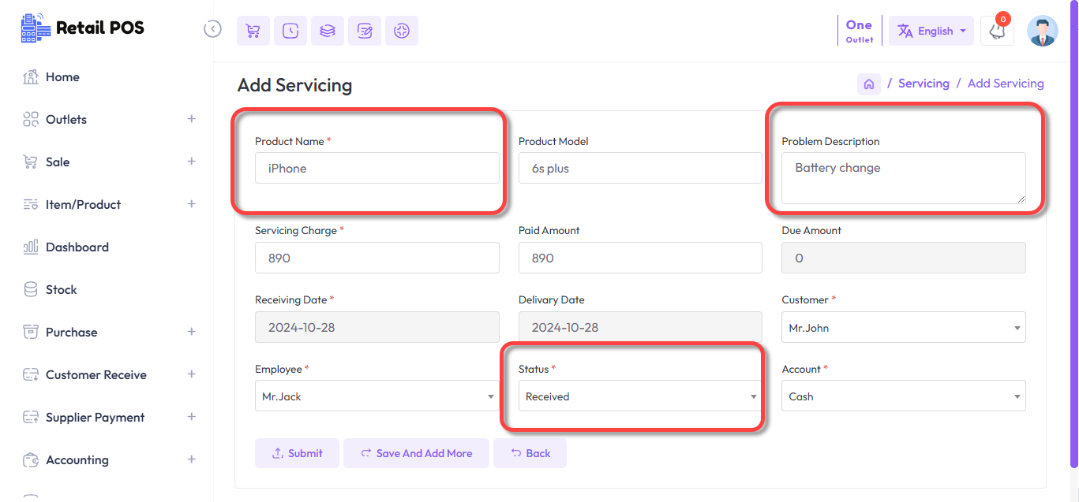Expand the Account dropdown showing Cash
Viewport: 1079px width, 502px height.
[x=903, y=396]
